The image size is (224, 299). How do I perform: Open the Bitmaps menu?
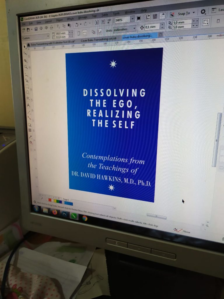[83, 17]
